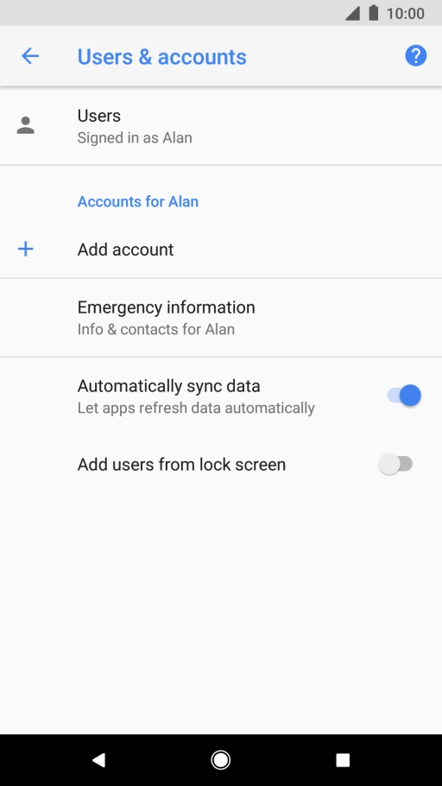The height and width of the screenshot is (786, 442).
Task: Disable the Automatically sync data switch
Action: pyautogui.click(x=404, y=396)
